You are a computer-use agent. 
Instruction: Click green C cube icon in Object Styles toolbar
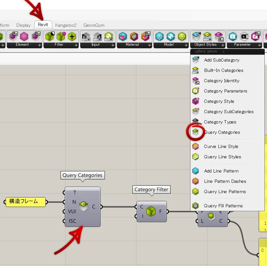click(207, 36)
